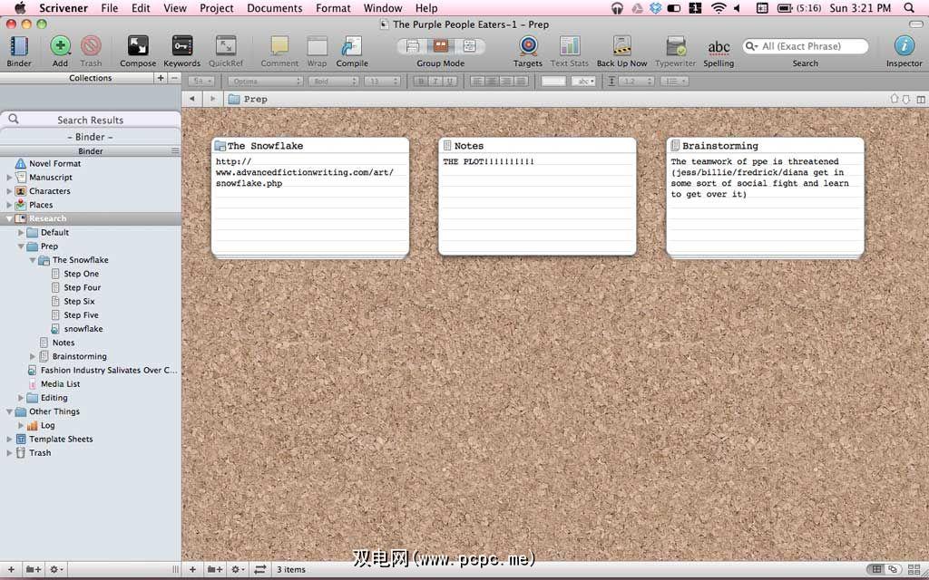Open the Project menu
This screenshot has height=580, width=929.
(x=217, y=8)
